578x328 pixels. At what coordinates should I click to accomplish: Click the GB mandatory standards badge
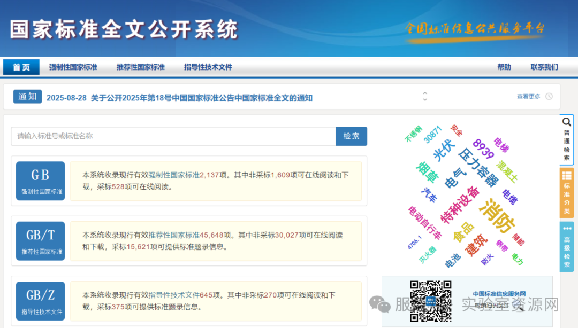pos(40,181)
